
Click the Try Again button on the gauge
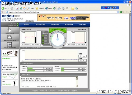53,29
